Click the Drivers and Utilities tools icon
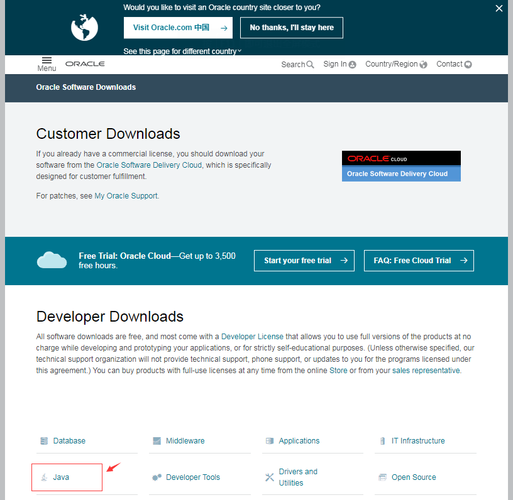The height and width of the screenshot is (500, 513). (x=269, y=477)
